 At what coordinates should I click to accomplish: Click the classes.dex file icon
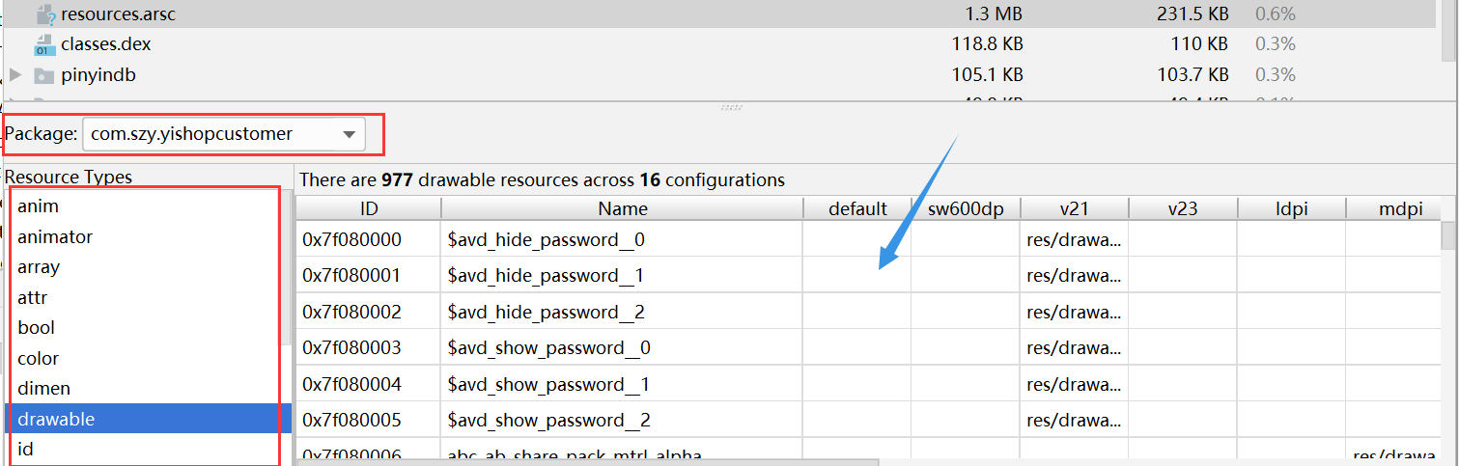click(43, 44)
